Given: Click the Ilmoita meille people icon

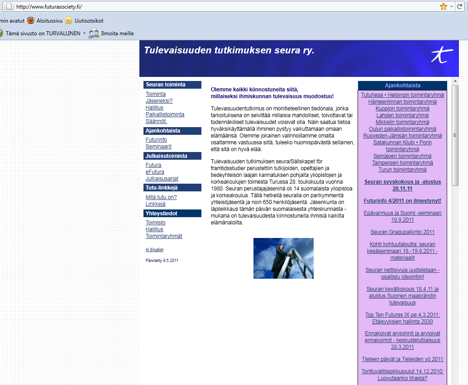Looking at the screenshot, I should coord(93,33).
